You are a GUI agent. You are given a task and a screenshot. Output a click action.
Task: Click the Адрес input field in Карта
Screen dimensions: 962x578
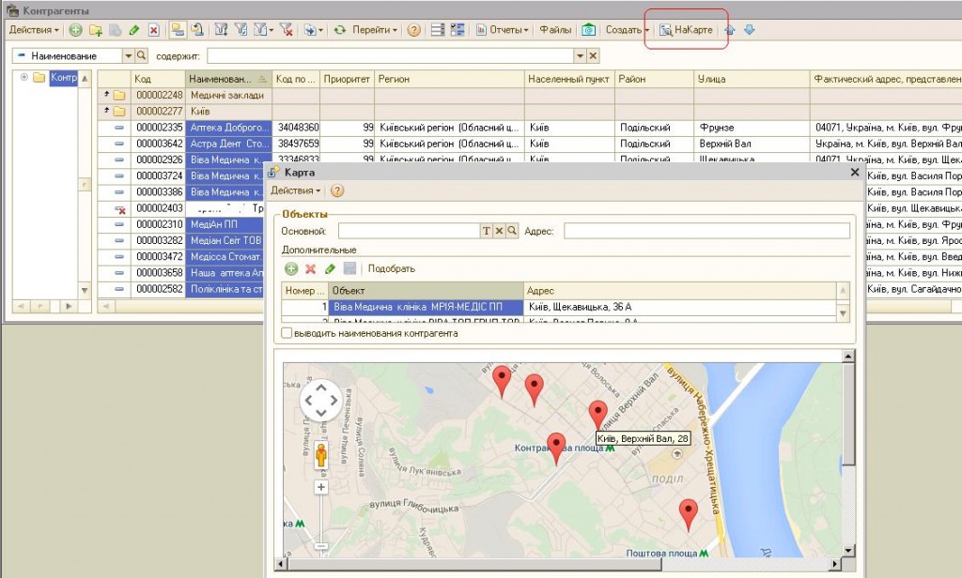click(x=706, y=231)
